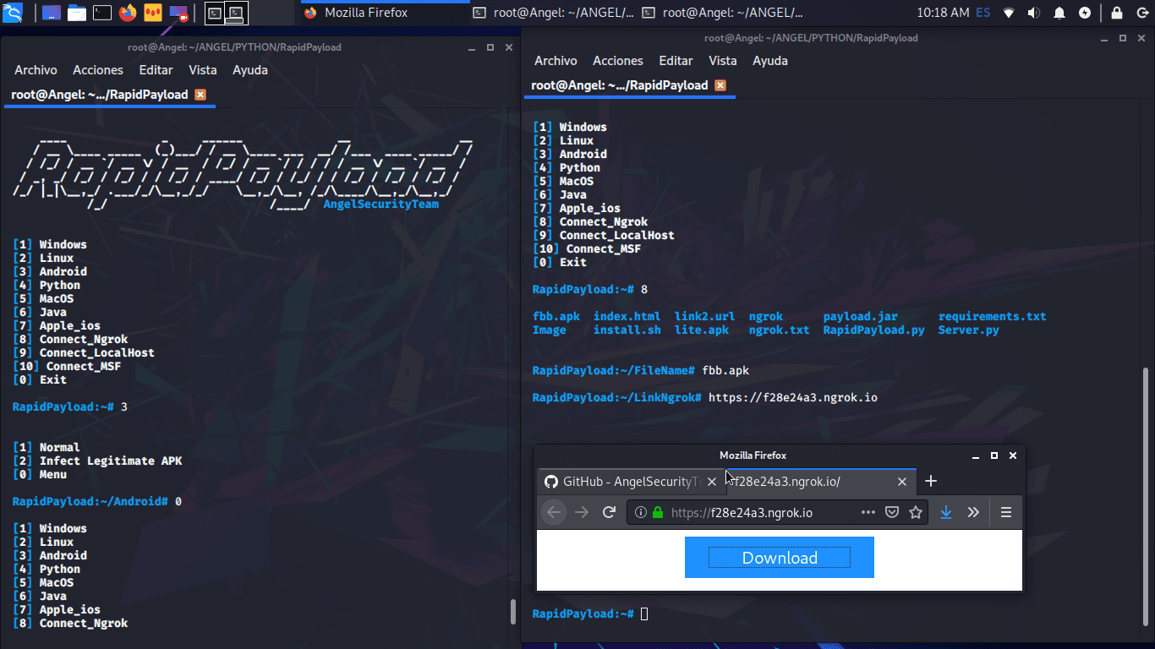
Task: Mute audio via the speaker icon
Action: [1033, 13]
